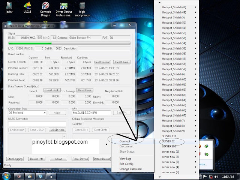
Task: Click the USSD Help button
Action: pos(57,130)
